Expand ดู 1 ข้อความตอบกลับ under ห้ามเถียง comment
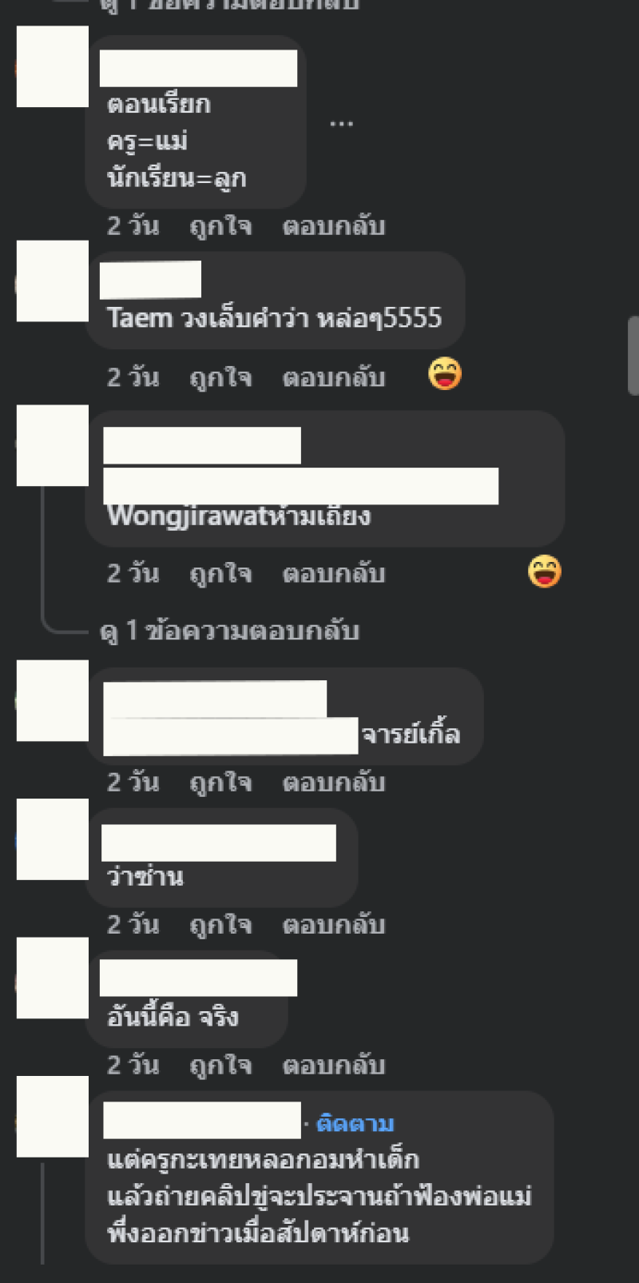Viewport: 639px width, 1283px height. pos(229,631)
